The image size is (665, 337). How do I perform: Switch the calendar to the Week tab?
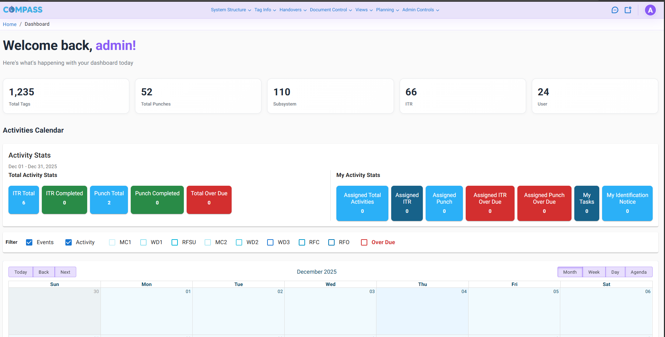pos(594,272)
